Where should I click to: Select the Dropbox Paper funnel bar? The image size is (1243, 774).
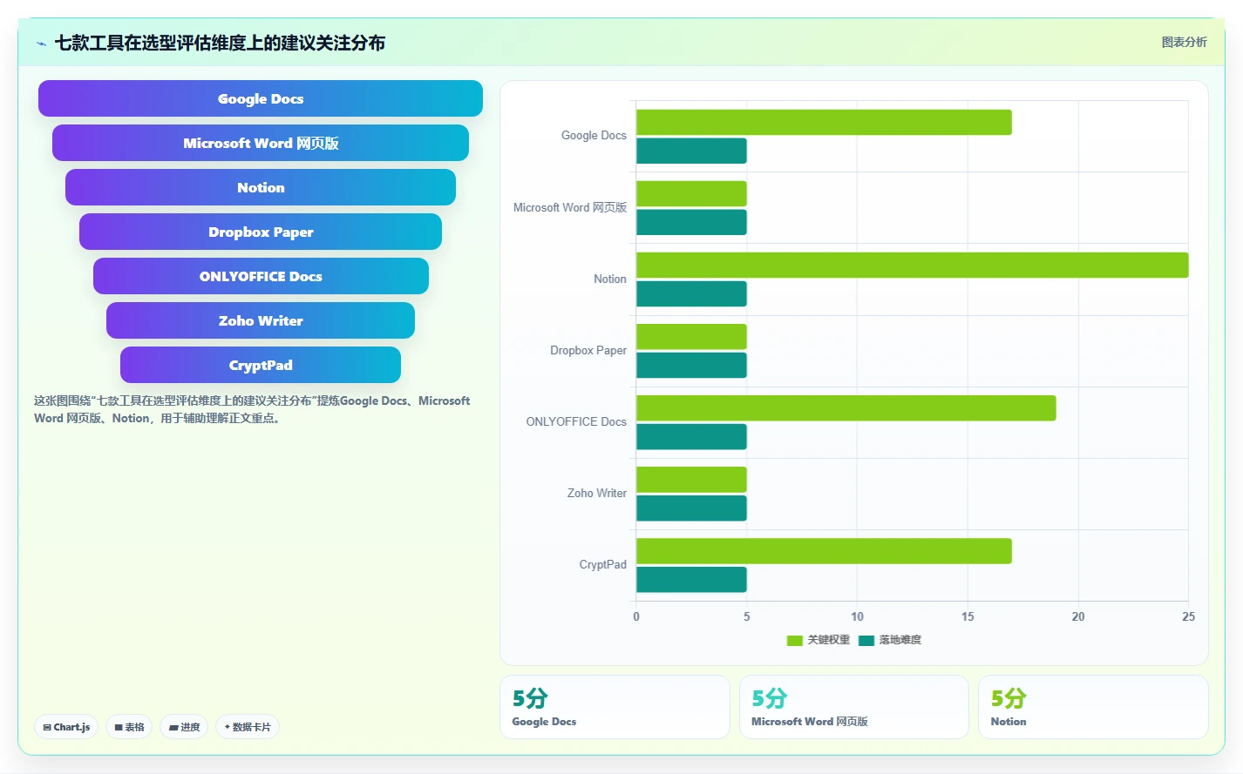pos(261,232)
